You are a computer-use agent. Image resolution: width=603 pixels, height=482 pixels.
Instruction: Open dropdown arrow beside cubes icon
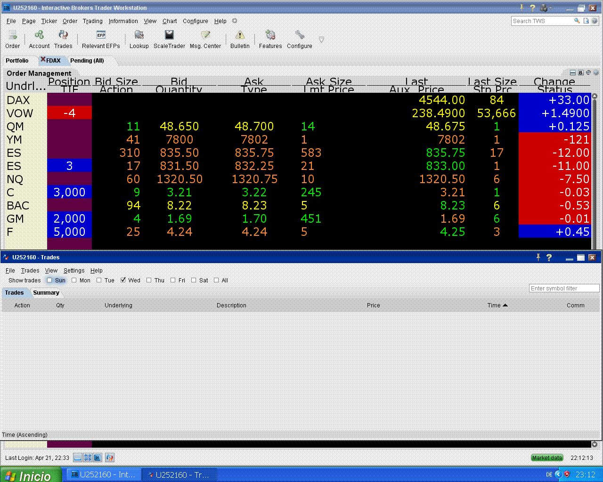tap(550, 8)
